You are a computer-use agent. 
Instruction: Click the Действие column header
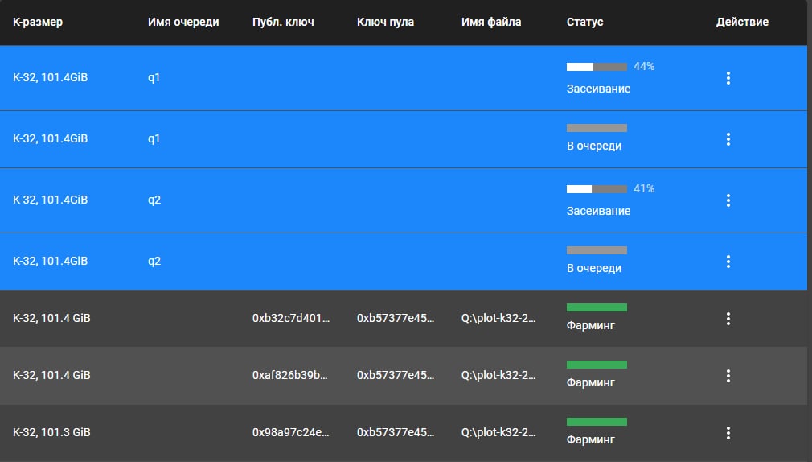742,22
